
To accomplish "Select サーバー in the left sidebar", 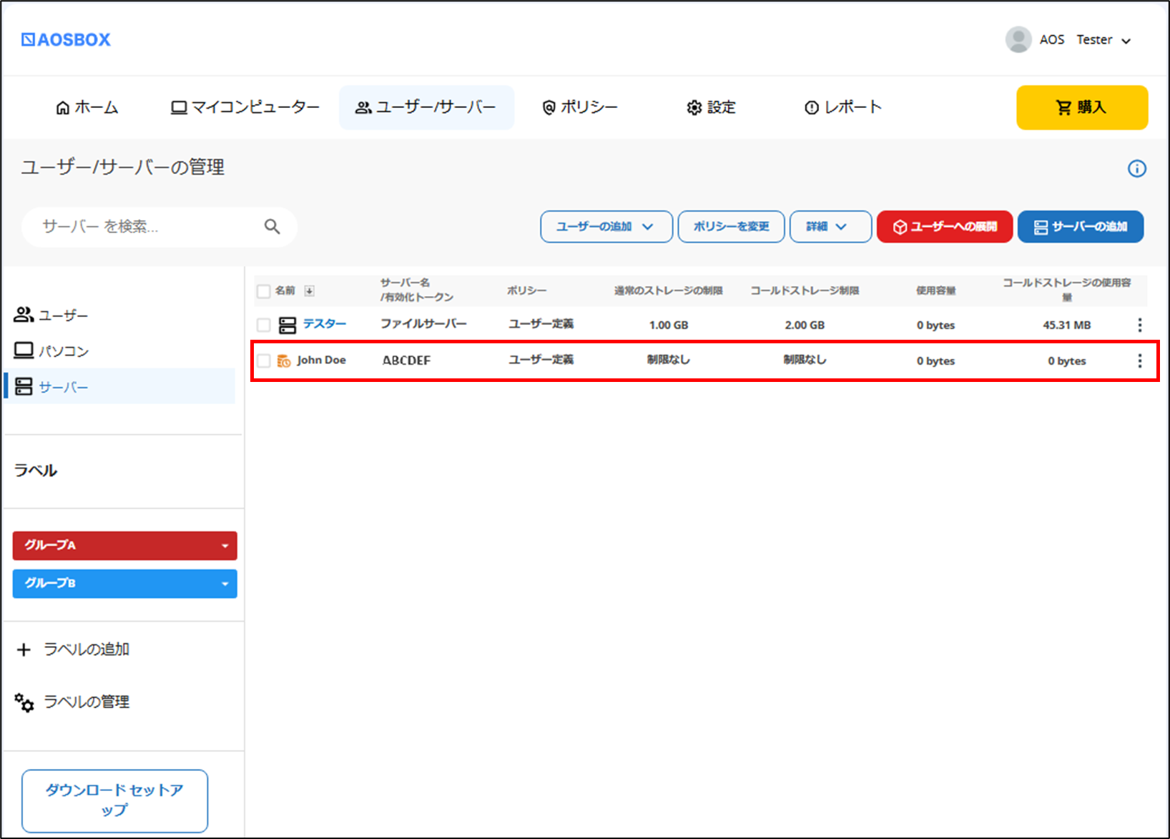I will click(119, 387).
